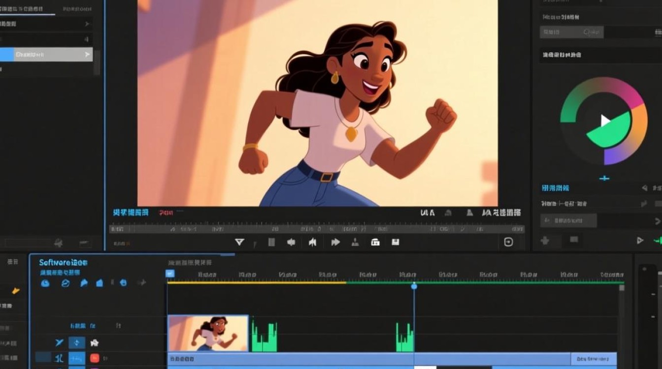Image resolution: width=662 pixels, height=369 pixels.
Task: Click the blue plus marker below the color wheel
Action: tap(604, 178)
